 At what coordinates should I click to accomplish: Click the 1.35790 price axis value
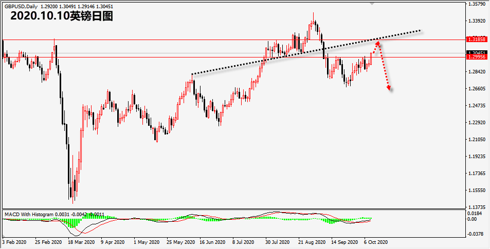click(x=478, y=5)
